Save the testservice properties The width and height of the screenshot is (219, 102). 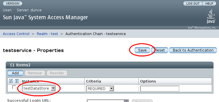click(x=142, y=50)
